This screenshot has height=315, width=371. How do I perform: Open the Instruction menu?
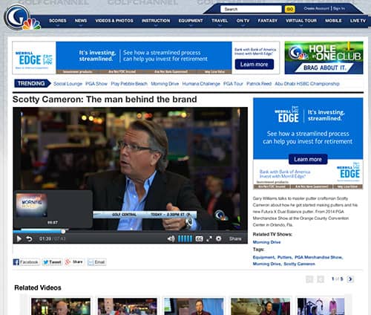click(x=156, y=21)
